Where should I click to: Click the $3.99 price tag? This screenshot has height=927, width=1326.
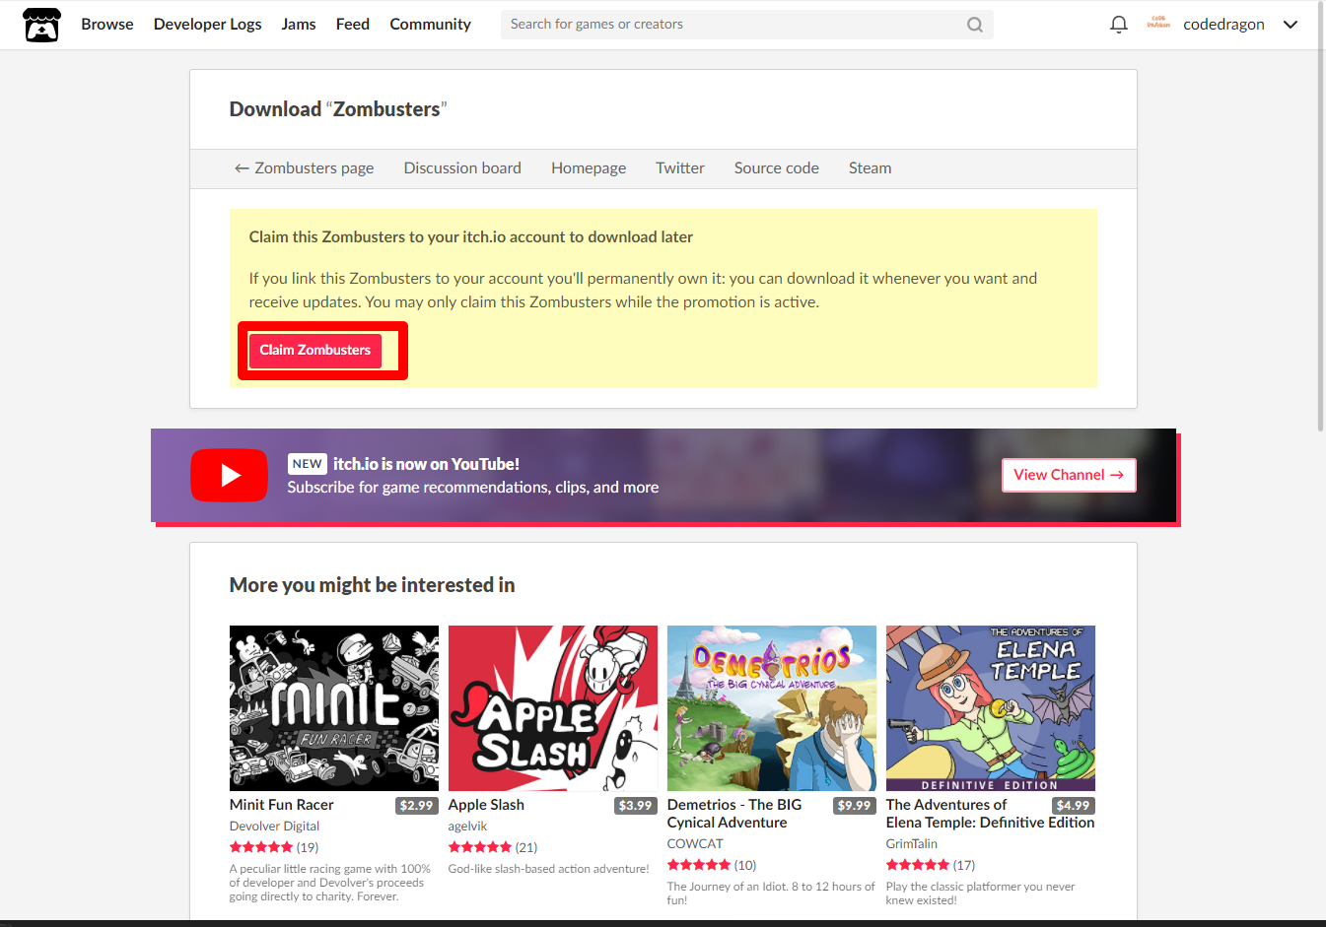635,806
